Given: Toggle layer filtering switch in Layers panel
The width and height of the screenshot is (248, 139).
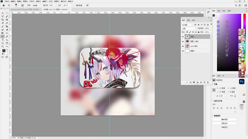Looking at the screenshot, I should [211, 24].
